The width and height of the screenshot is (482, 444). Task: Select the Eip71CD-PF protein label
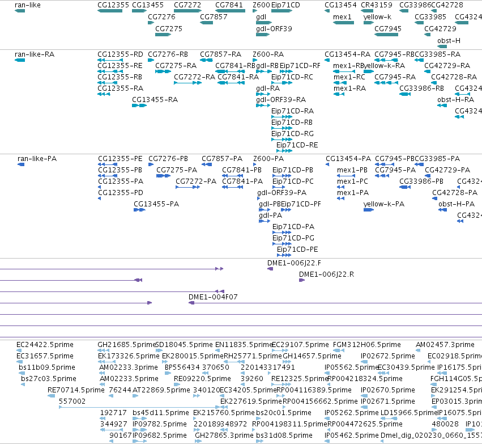point(301,204)
